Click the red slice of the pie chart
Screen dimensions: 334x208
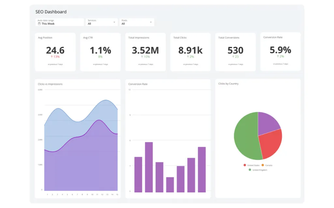click(270, 144)
